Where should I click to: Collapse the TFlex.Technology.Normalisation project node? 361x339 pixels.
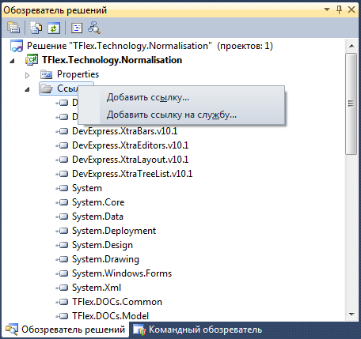[x=12, y=61]
